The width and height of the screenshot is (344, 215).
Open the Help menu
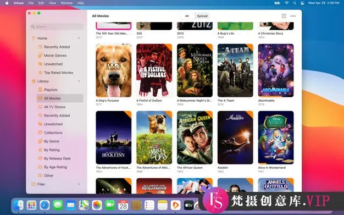(x=81, y=3)
